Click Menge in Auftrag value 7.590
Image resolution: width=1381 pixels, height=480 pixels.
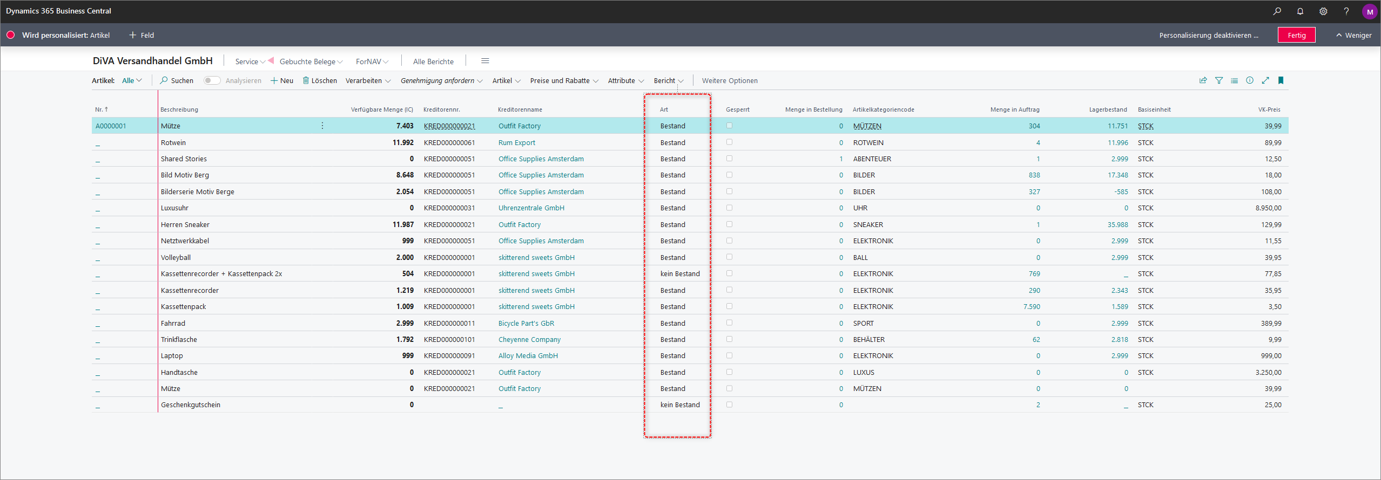pyautogui.click(x=1032, y=306)
